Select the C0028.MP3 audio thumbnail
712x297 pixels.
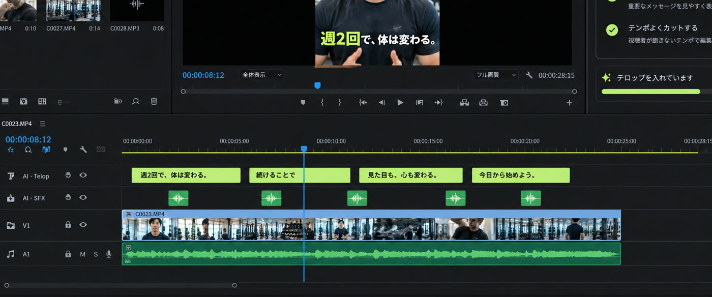(136, 11)
